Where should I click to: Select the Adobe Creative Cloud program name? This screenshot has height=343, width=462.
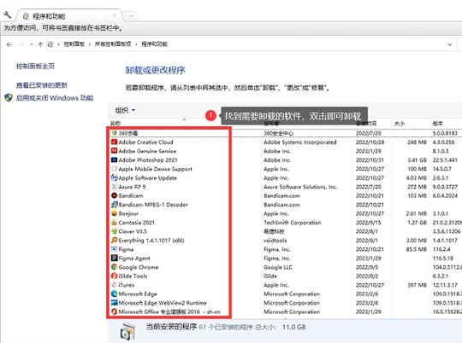(x=145, y=142)
